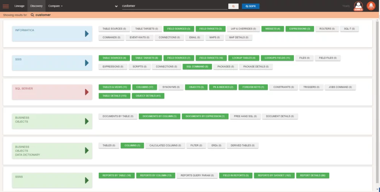Open SSIS Lookup Tables (4)

tap(244, 58)
